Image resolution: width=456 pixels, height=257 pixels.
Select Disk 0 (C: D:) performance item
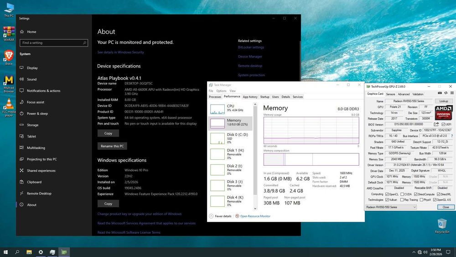click(x=231, y=138)
